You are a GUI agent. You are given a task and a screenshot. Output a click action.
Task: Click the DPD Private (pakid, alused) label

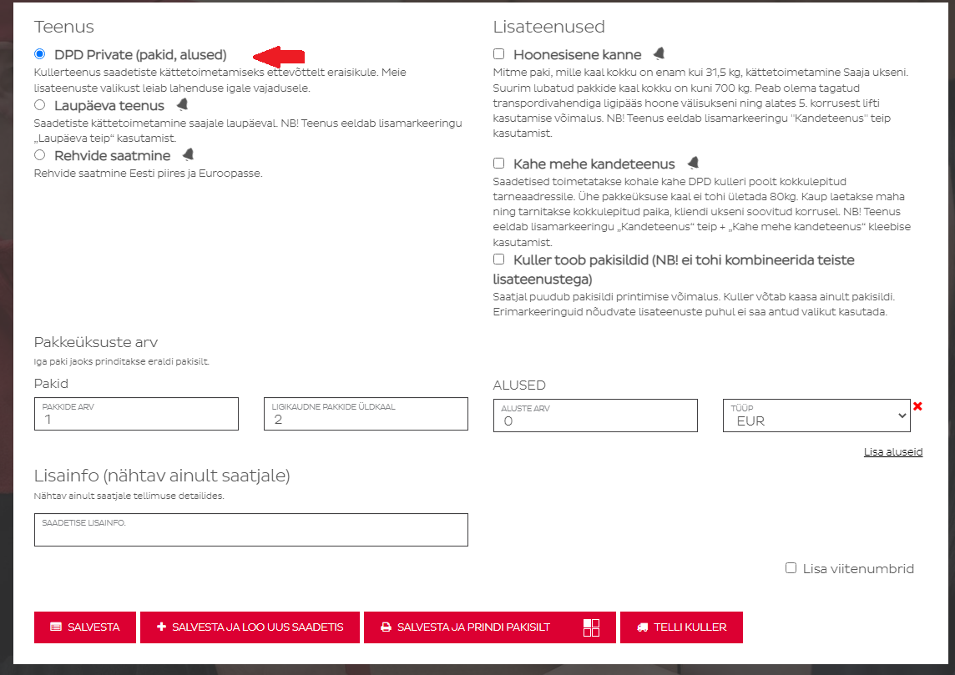tap(141, 55)
